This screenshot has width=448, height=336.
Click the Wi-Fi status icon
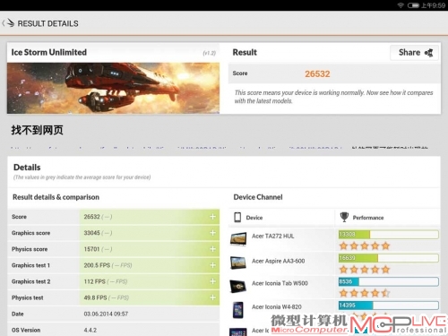[x=401, y=5]
